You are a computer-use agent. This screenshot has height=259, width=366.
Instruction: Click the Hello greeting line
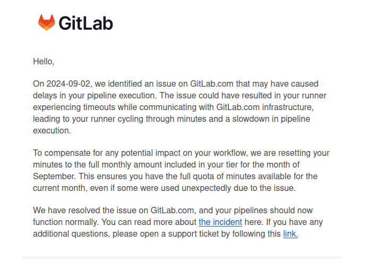pyautogui.click(x=44, y=62)
